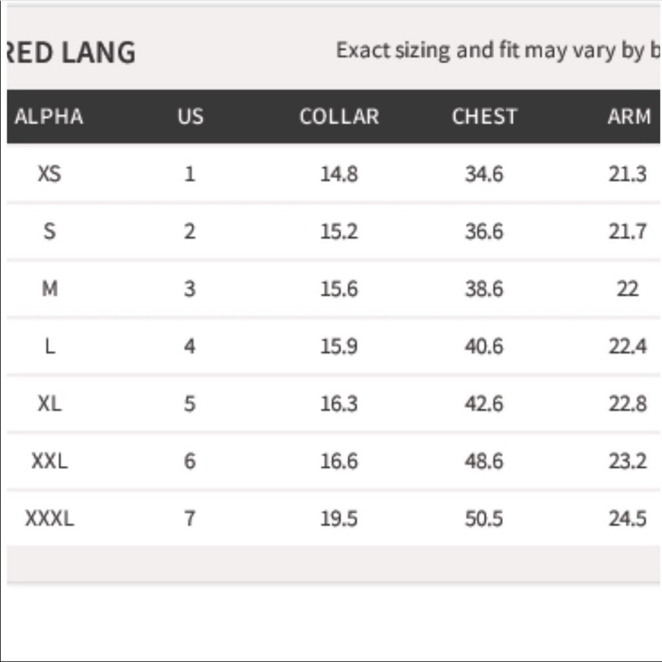662x662 pixels.
Task: Select chest value 34.6
Action: (484, 174)
